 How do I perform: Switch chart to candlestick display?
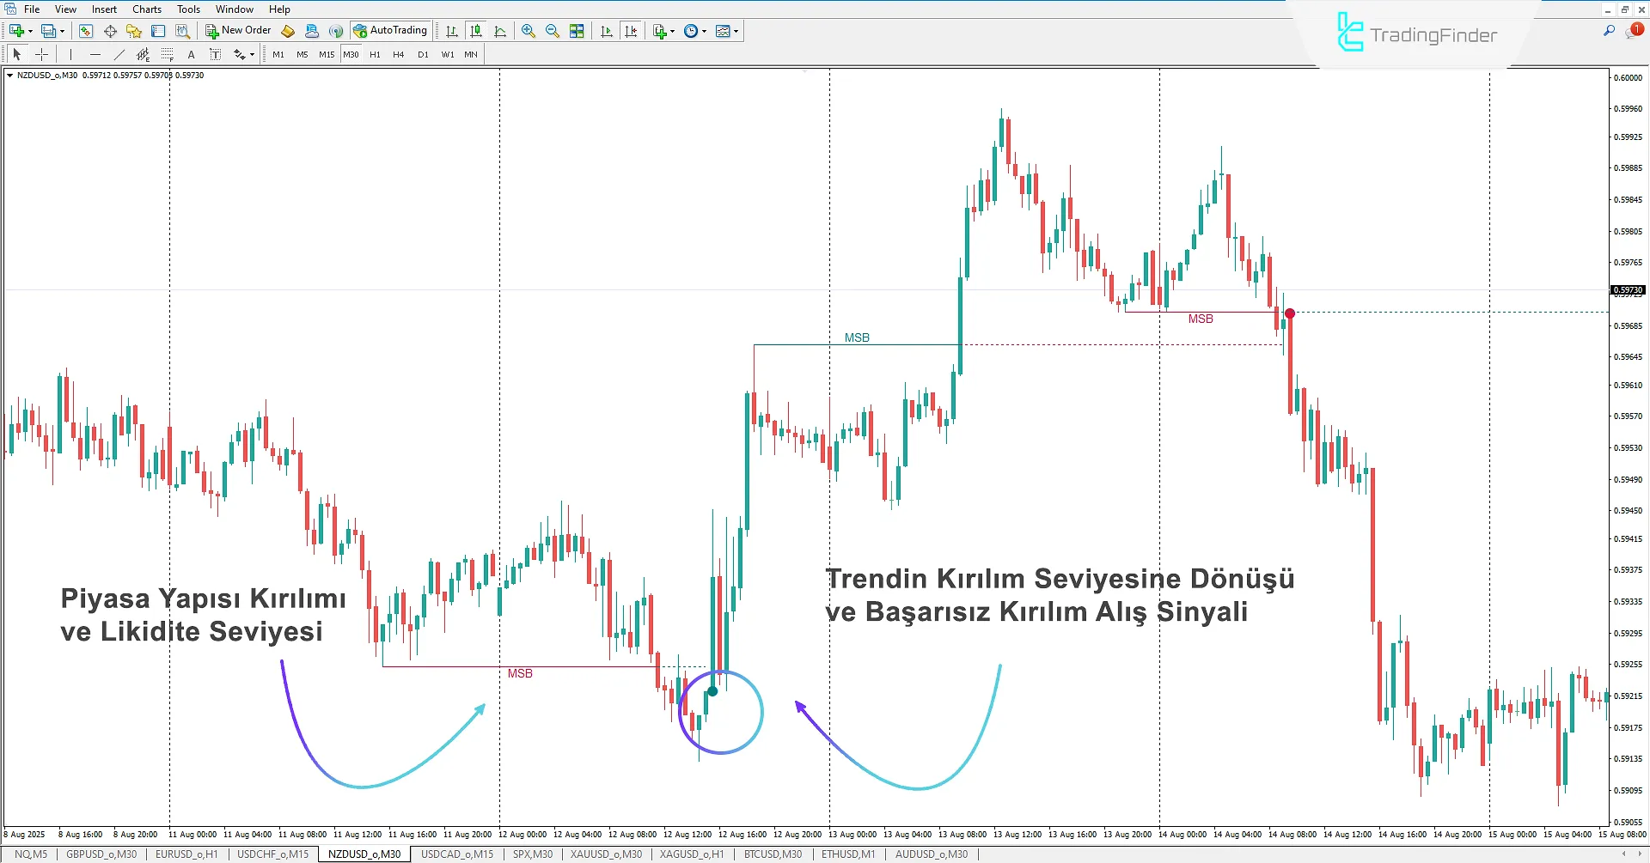tap(476, 31)
